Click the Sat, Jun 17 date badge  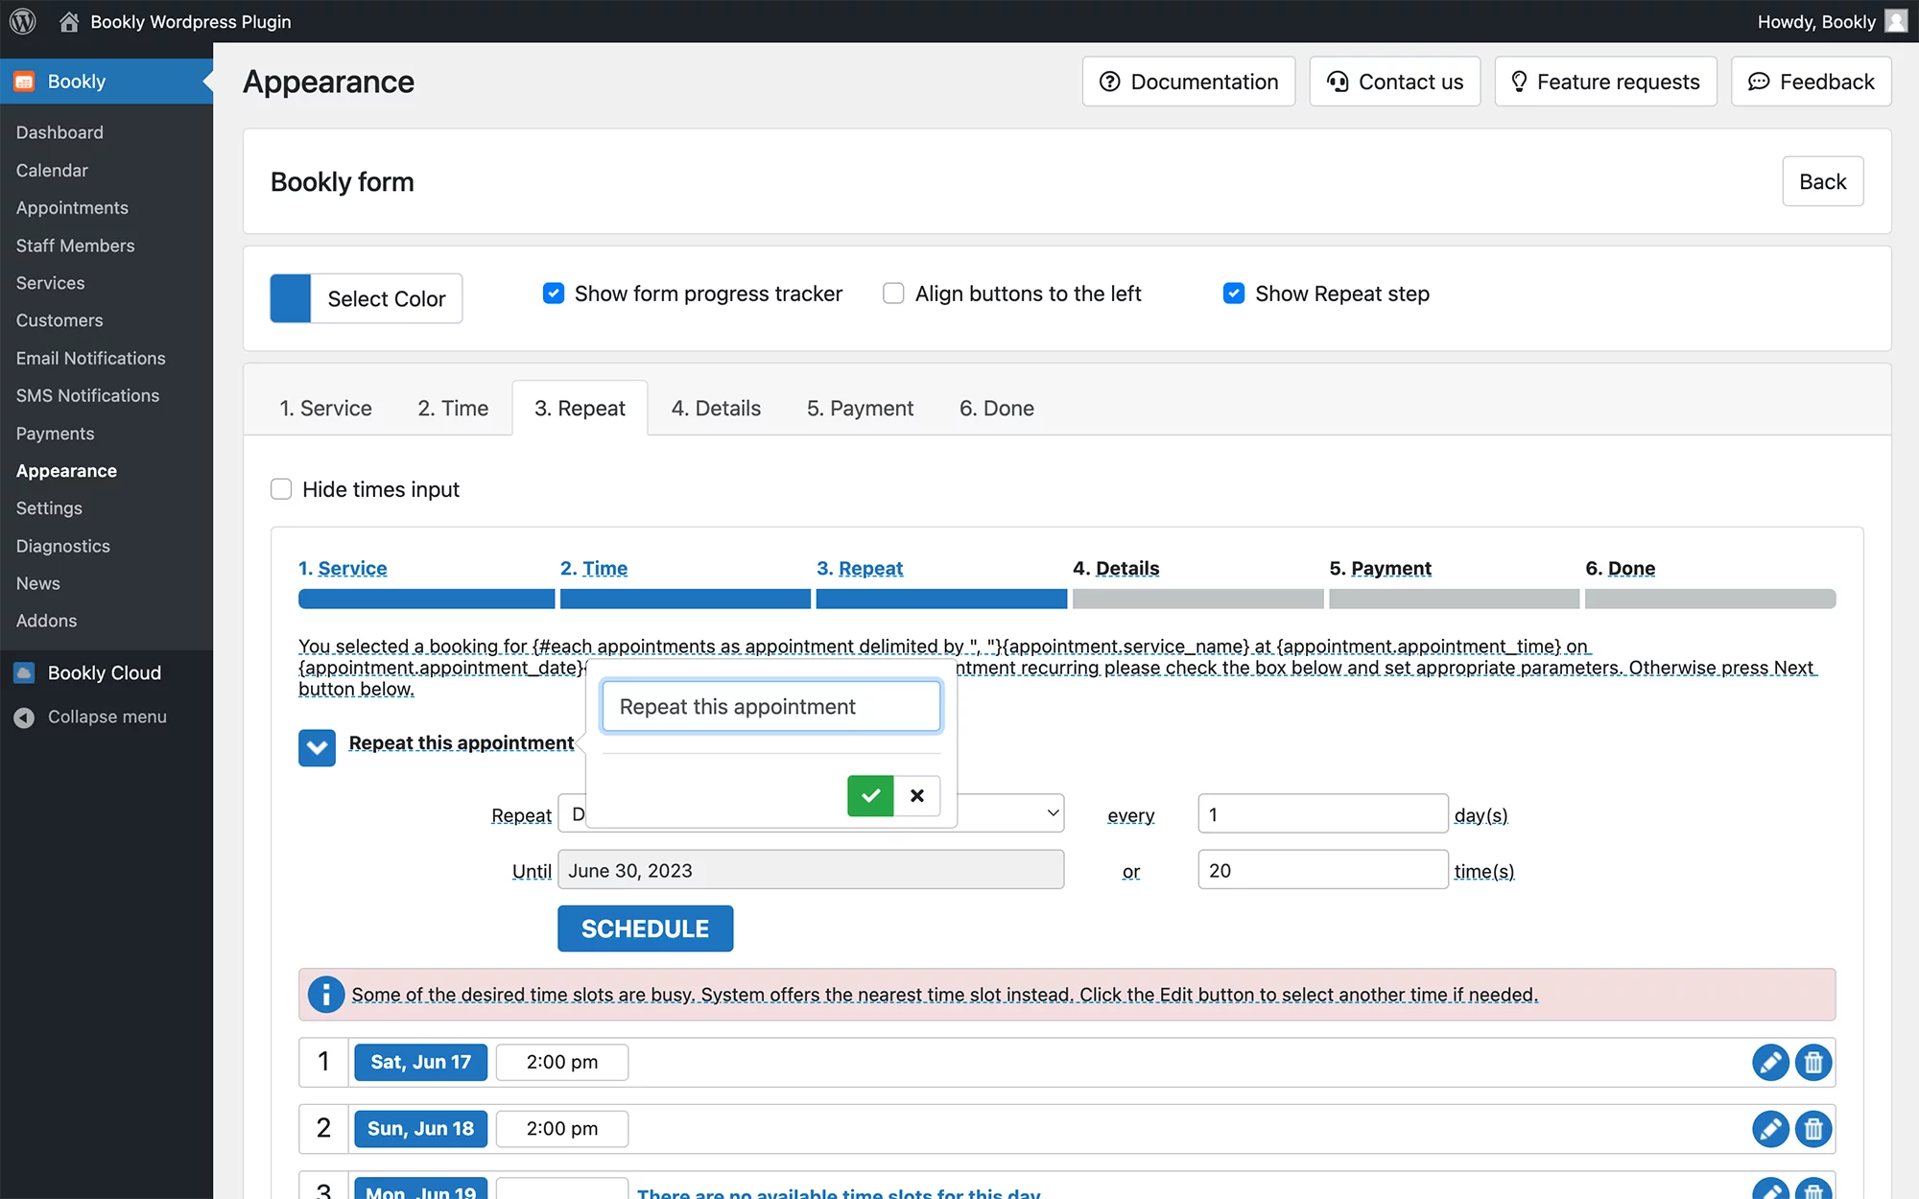[x=420, y=1062]
